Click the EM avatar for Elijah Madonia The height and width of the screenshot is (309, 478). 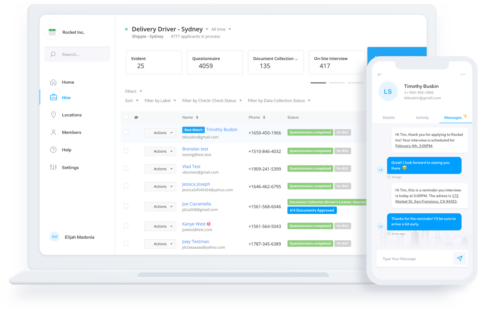(x=55, y=237)
